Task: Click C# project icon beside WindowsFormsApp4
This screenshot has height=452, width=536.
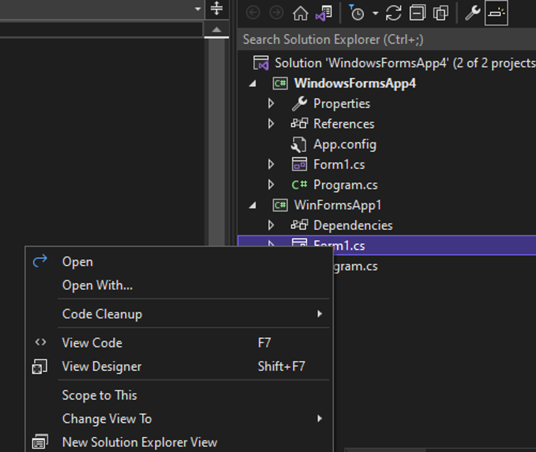Action: pos(280,83)
